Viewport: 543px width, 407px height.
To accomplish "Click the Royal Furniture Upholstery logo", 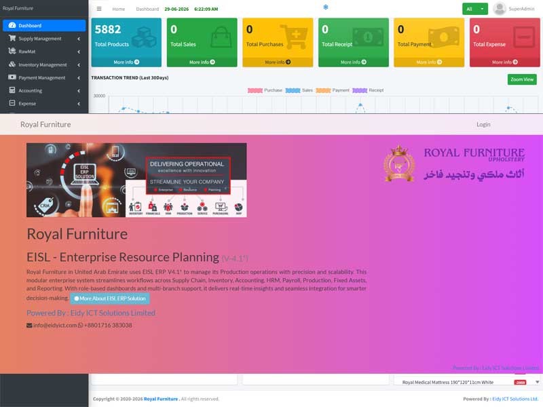I will pos(454,163).
